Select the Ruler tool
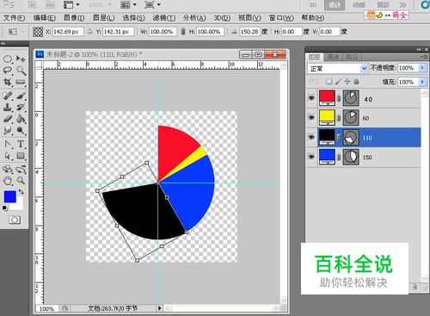The height and width of the screenshot is (316, 430). click(21, 83)
